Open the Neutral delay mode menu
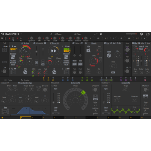This screenshot has height=151, width=151. 141,46
